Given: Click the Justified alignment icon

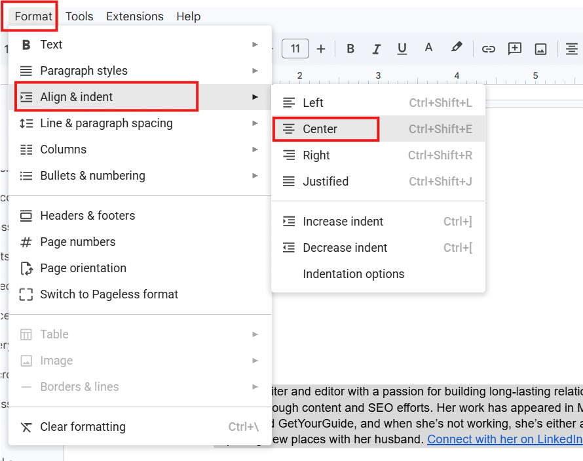Looking at the screenshot, I should 288,181.
